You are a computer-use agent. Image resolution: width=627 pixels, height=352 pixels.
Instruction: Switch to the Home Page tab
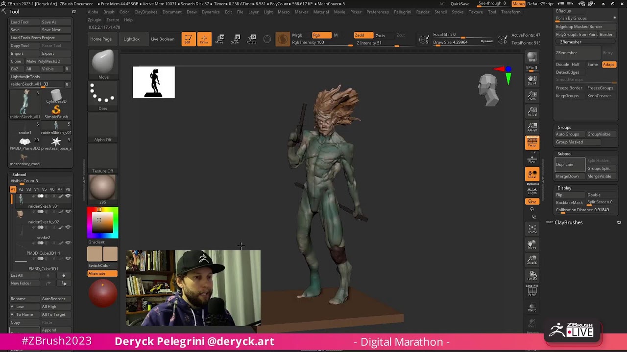[x=101, y=39]
